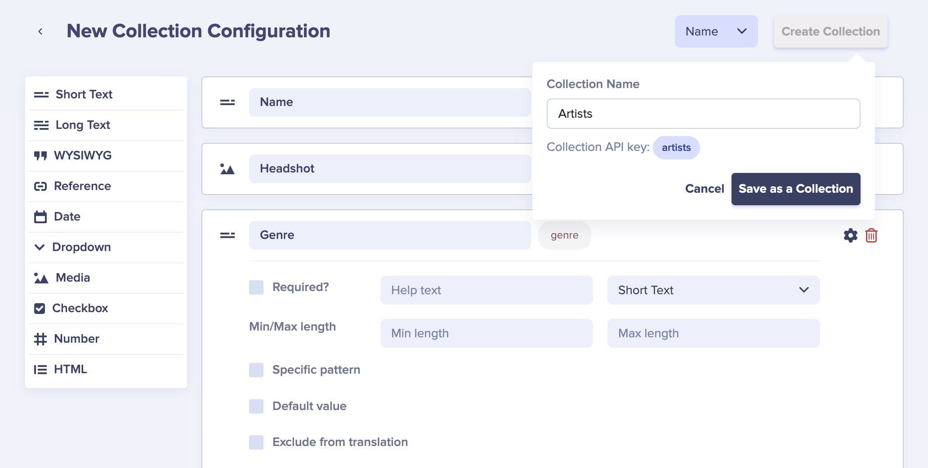
Task: Grab the Name field drag handle icon
Action: [228, 102]
